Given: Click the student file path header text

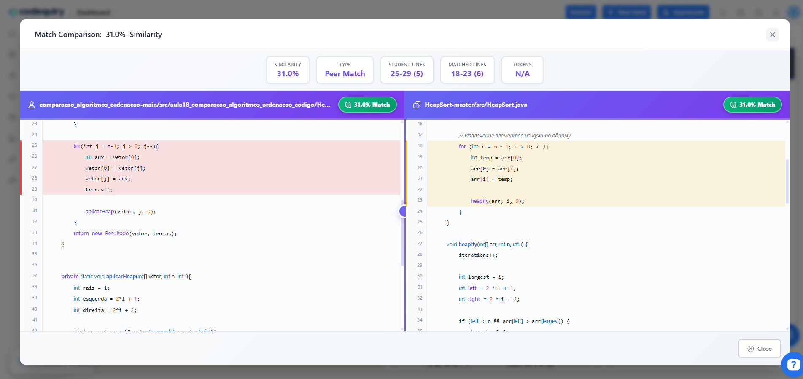Looking at the screenshot, I should click(x=185, y=105).
